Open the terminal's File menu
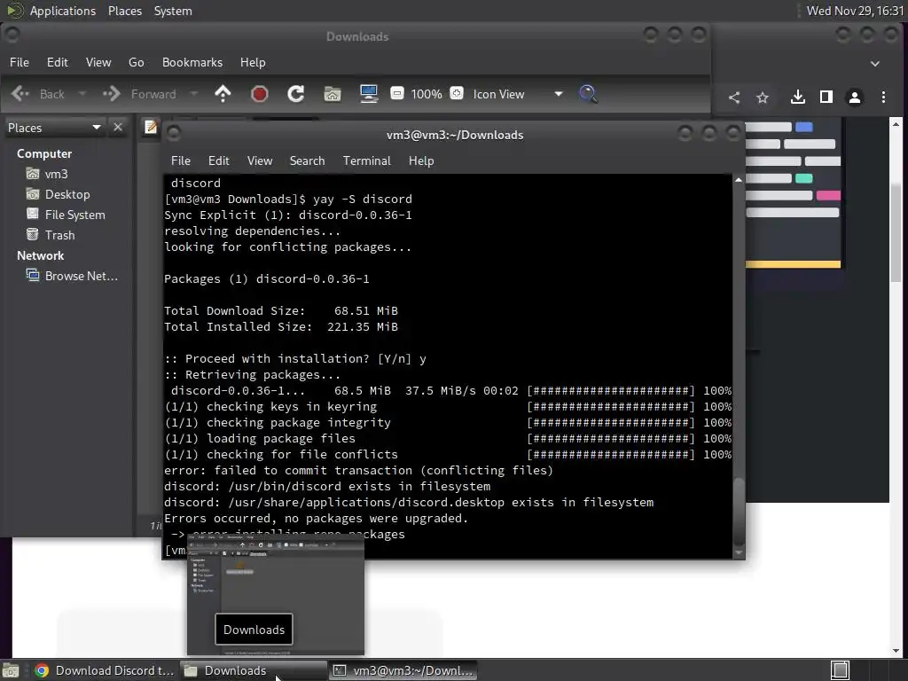The height and width of the screenshot is (681, 908). click(181, 160)
